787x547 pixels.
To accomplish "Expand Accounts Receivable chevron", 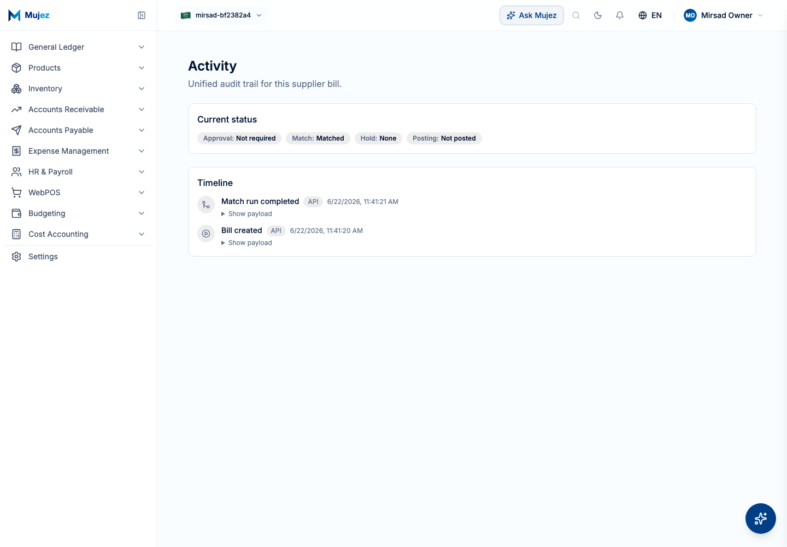I will (142, 109).
